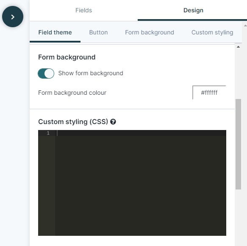Click the Form background colour label
The image size is (247, 246).
click(72, 93)
